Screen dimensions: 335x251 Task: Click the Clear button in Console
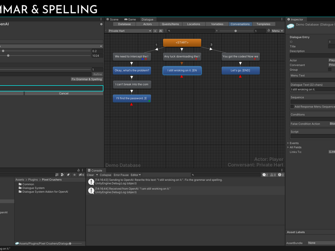coord(90,175)
